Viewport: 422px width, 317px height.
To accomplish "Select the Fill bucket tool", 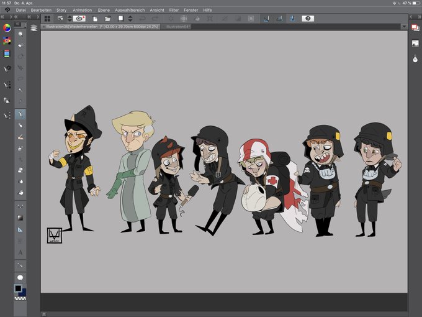I will [20, 193].
